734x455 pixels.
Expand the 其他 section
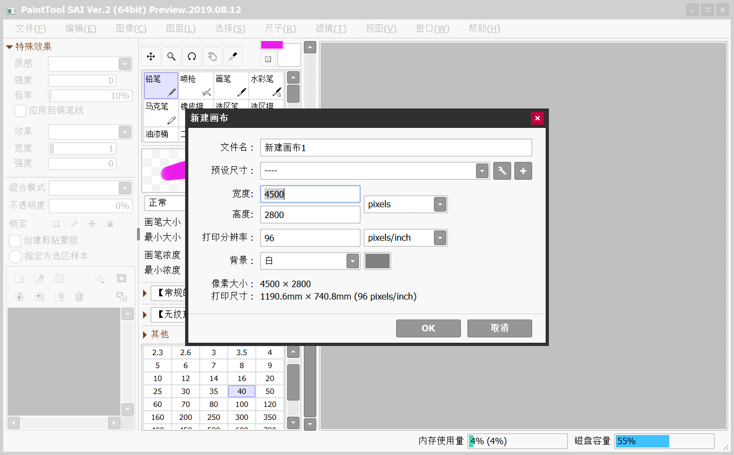pos(145,335)
